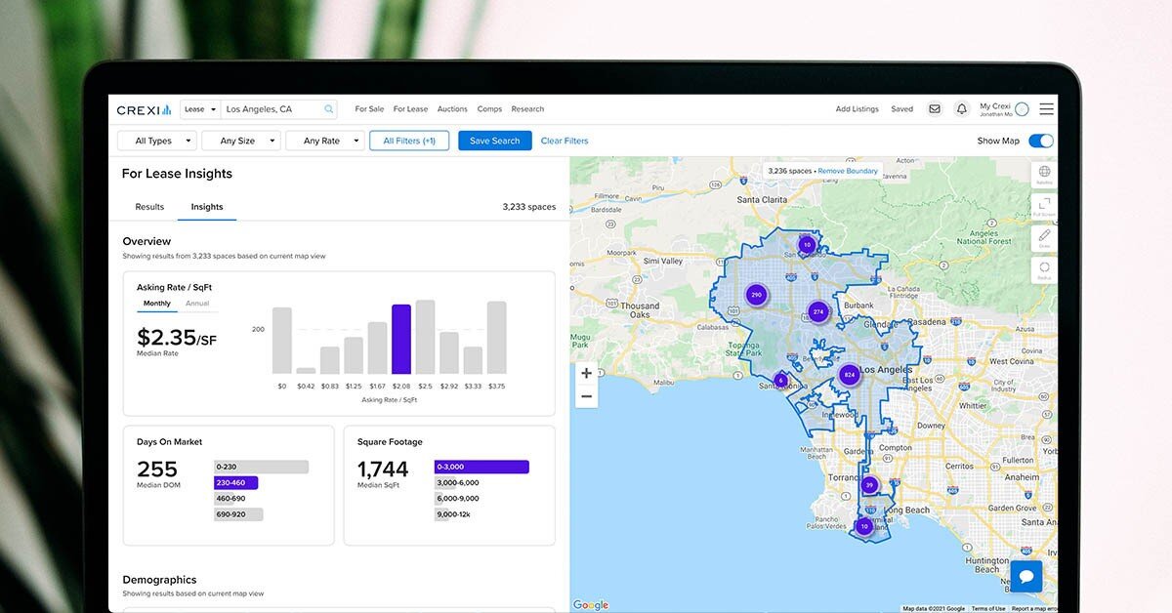Toggle the Show Map switch
1172x613 pixels.
pos(1041,141)
